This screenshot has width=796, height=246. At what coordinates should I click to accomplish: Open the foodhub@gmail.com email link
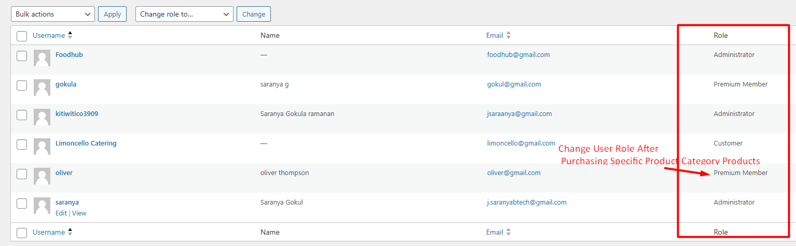click(x=518, y=55)
